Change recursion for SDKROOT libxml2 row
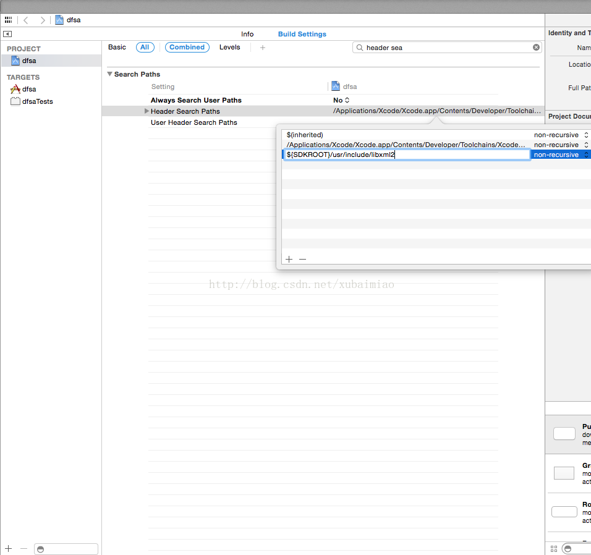 point(561,155)
